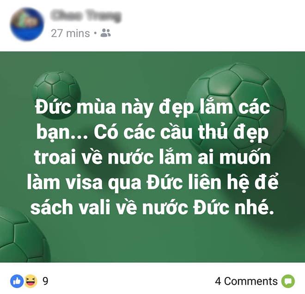This screenshot has height=294, width=305.
Task: Click the dot separator after '27 mins'
Action: [95, 33]
